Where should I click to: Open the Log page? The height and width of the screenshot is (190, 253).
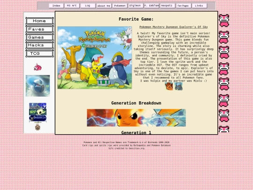pyautogui.click(x=88, y=6)
